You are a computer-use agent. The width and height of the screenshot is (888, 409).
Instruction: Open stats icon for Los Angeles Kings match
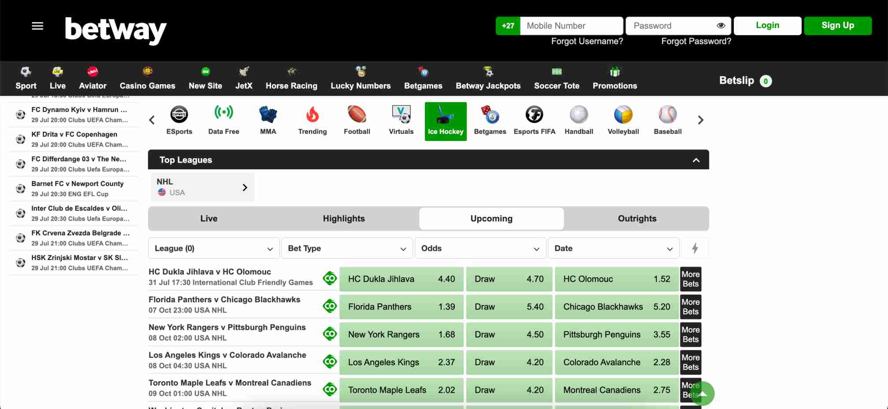(330, 361)
